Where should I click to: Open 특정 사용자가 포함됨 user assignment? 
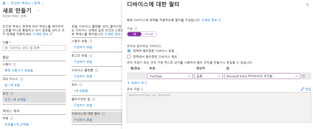point(18,70)
